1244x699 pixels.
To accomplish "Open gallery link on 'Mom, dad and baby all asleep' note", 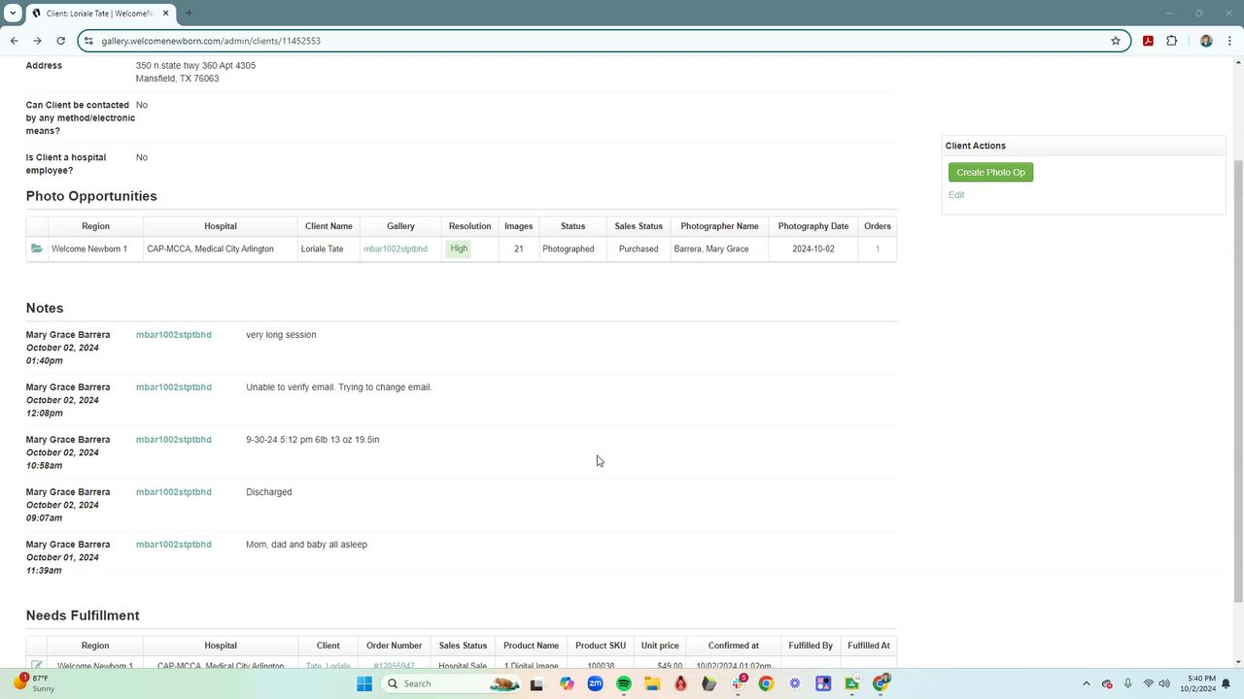I will click(x=174, y=545).
